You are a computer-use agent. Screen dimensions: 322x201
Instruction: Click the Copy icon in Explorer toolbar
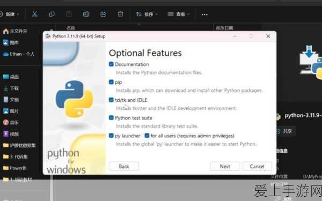52,14
